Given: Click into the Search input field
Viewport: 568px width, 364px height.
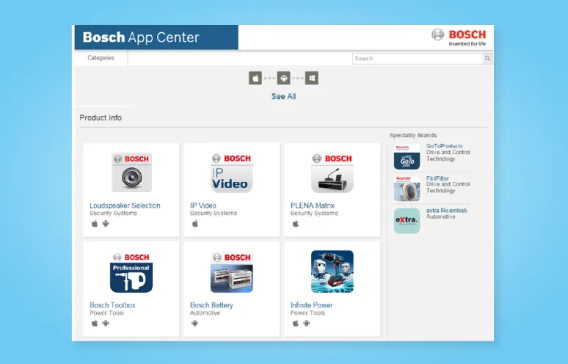Looking at the screenshot, I should tap(418, 58).
